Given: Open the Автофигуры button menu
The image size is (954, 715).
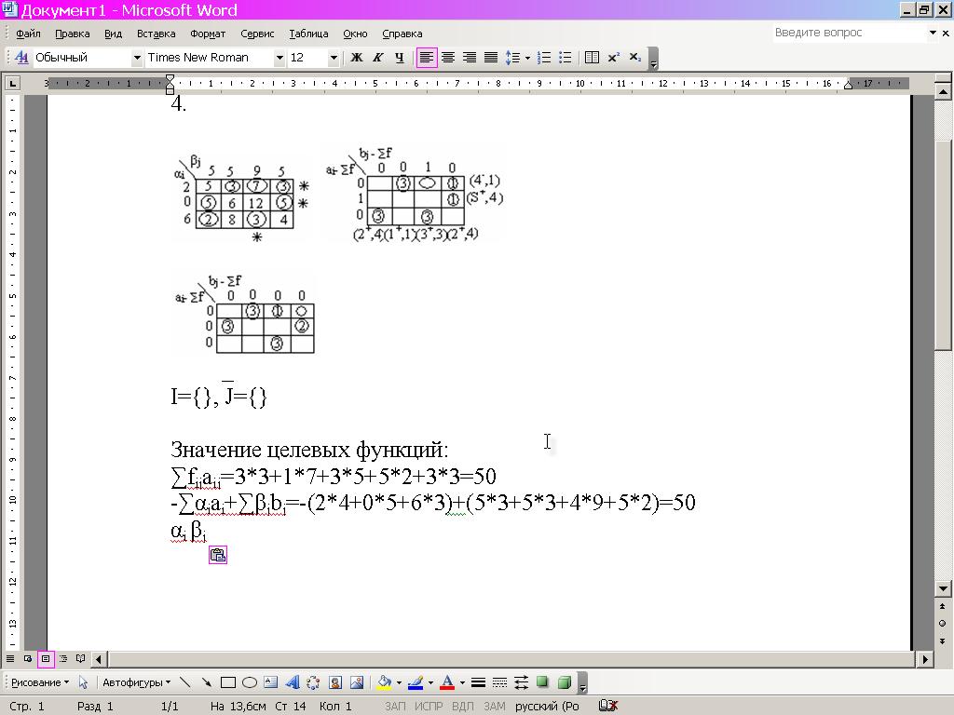Looking at the screenshot, I should click(x=136, y=682).
